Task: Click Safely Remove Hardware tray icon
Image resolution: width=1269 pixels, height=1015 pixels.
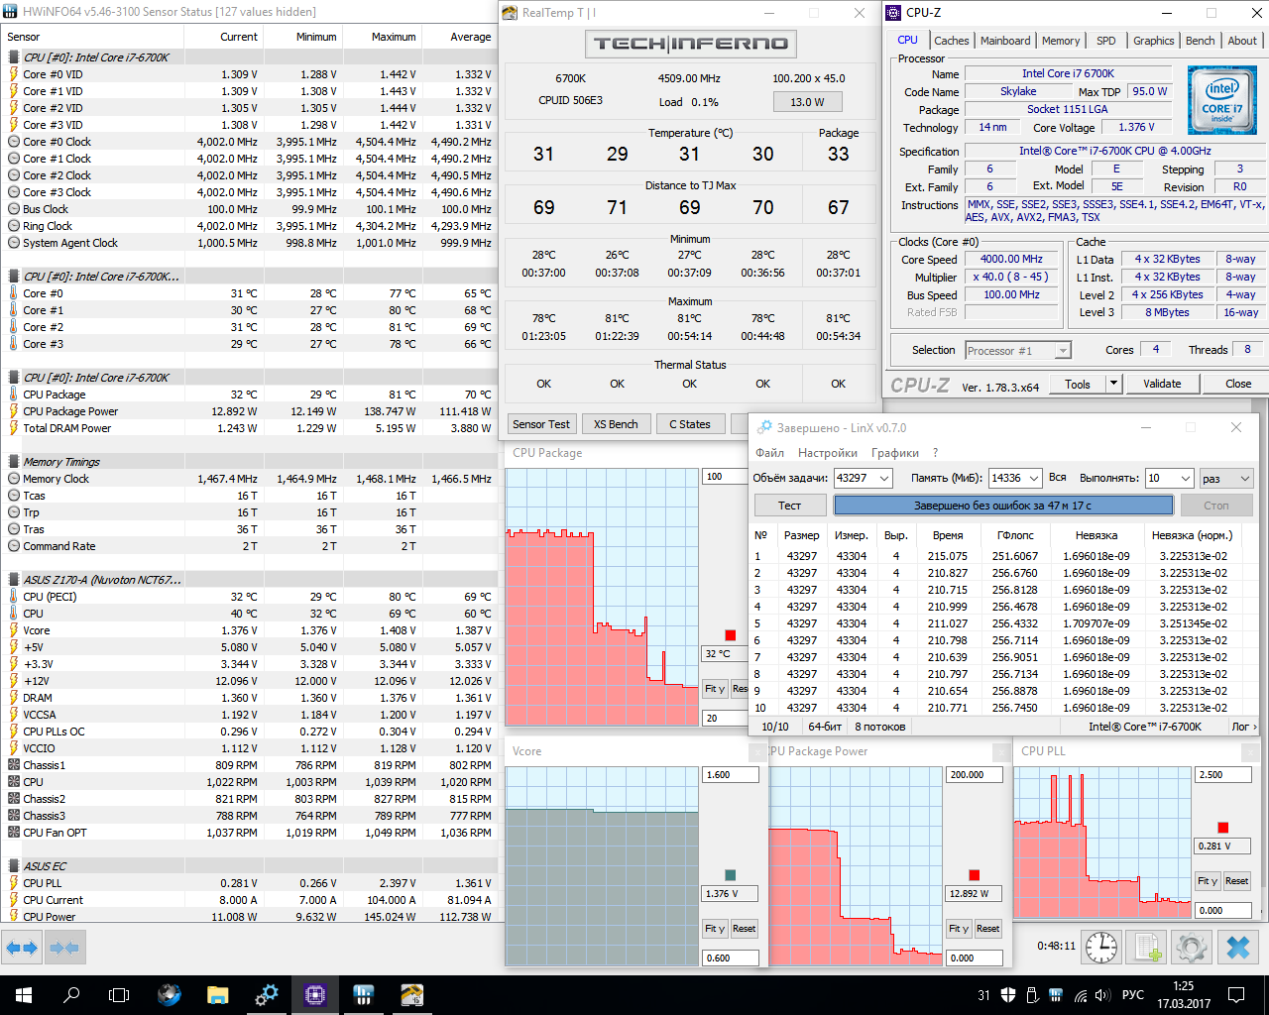Action: [1032, 995]
